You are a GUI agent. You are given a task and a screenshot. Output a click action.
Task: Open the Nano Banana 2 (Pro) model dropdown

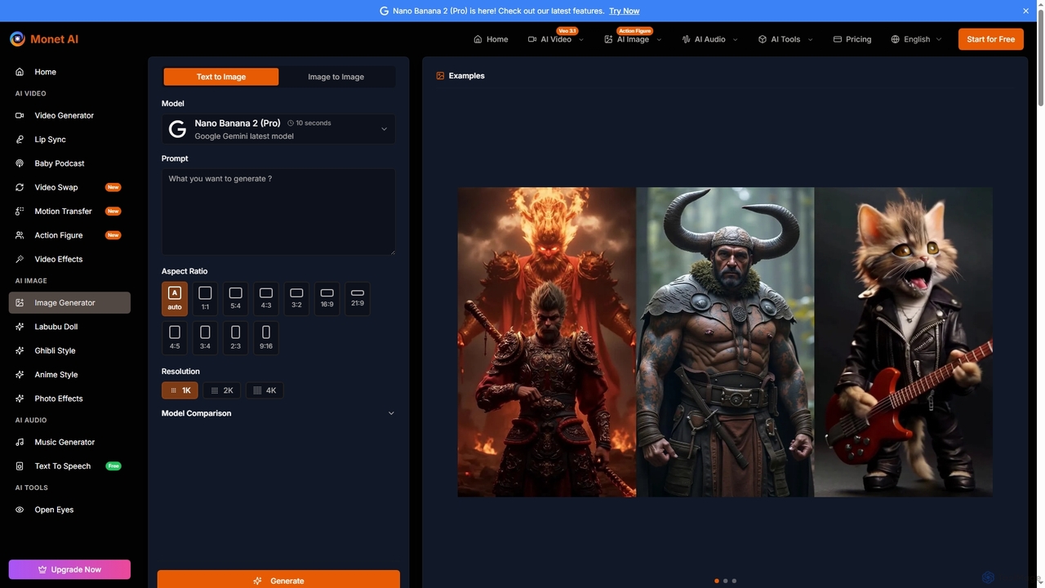(278, 129)
